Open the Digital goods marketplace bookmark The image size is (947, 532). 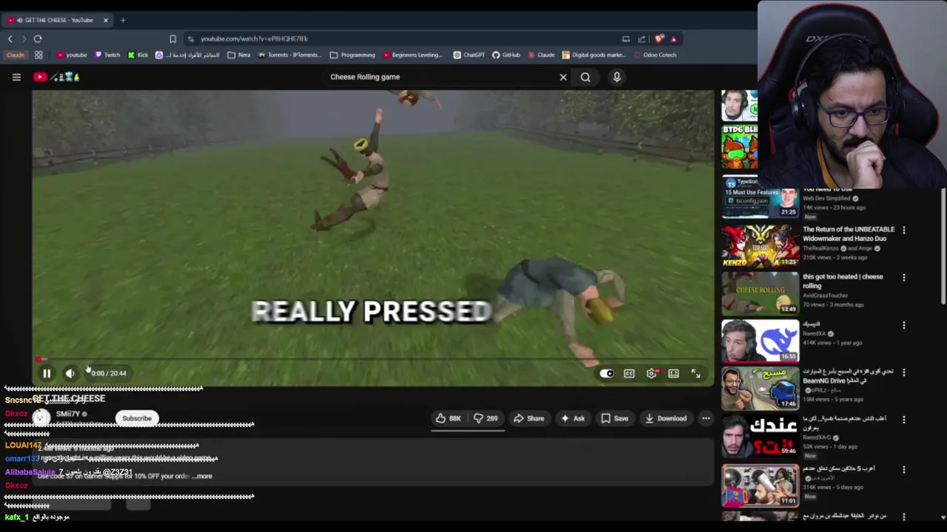(x=594, y=55)
